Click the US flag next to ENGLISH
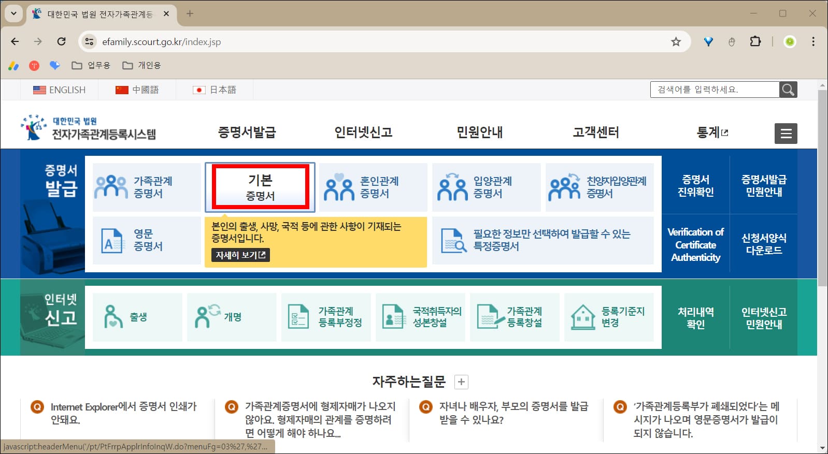Screen dimensions: 828x454 tap(39, 90)
